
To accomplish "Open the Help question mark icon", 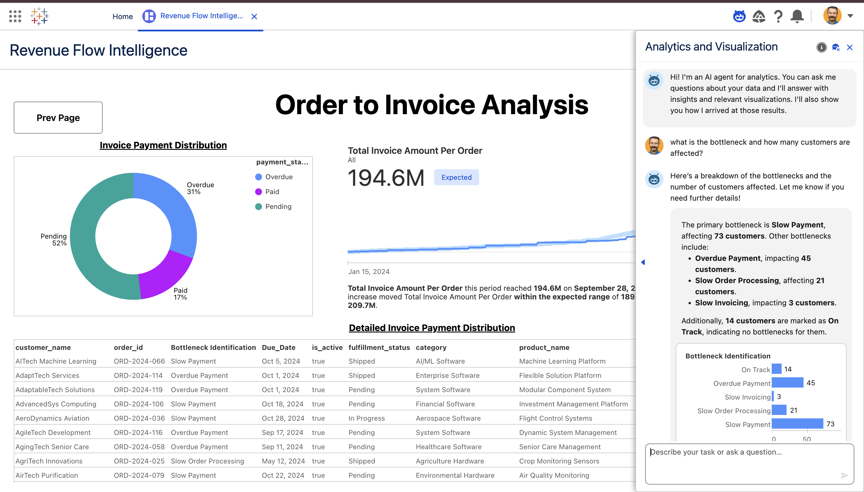I will point(778,16).
